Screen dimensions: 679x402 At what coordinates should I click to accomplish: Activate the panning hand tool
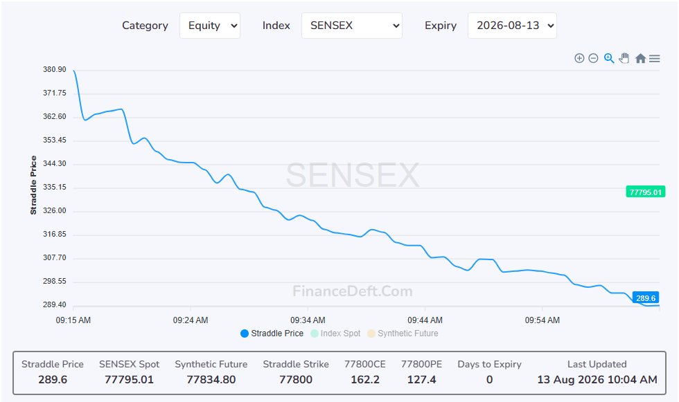(624, 58)
